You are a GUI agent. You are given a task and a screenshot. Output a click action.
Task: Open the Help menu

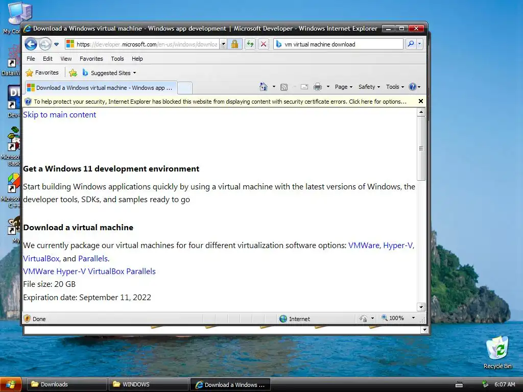pos(137,59)
